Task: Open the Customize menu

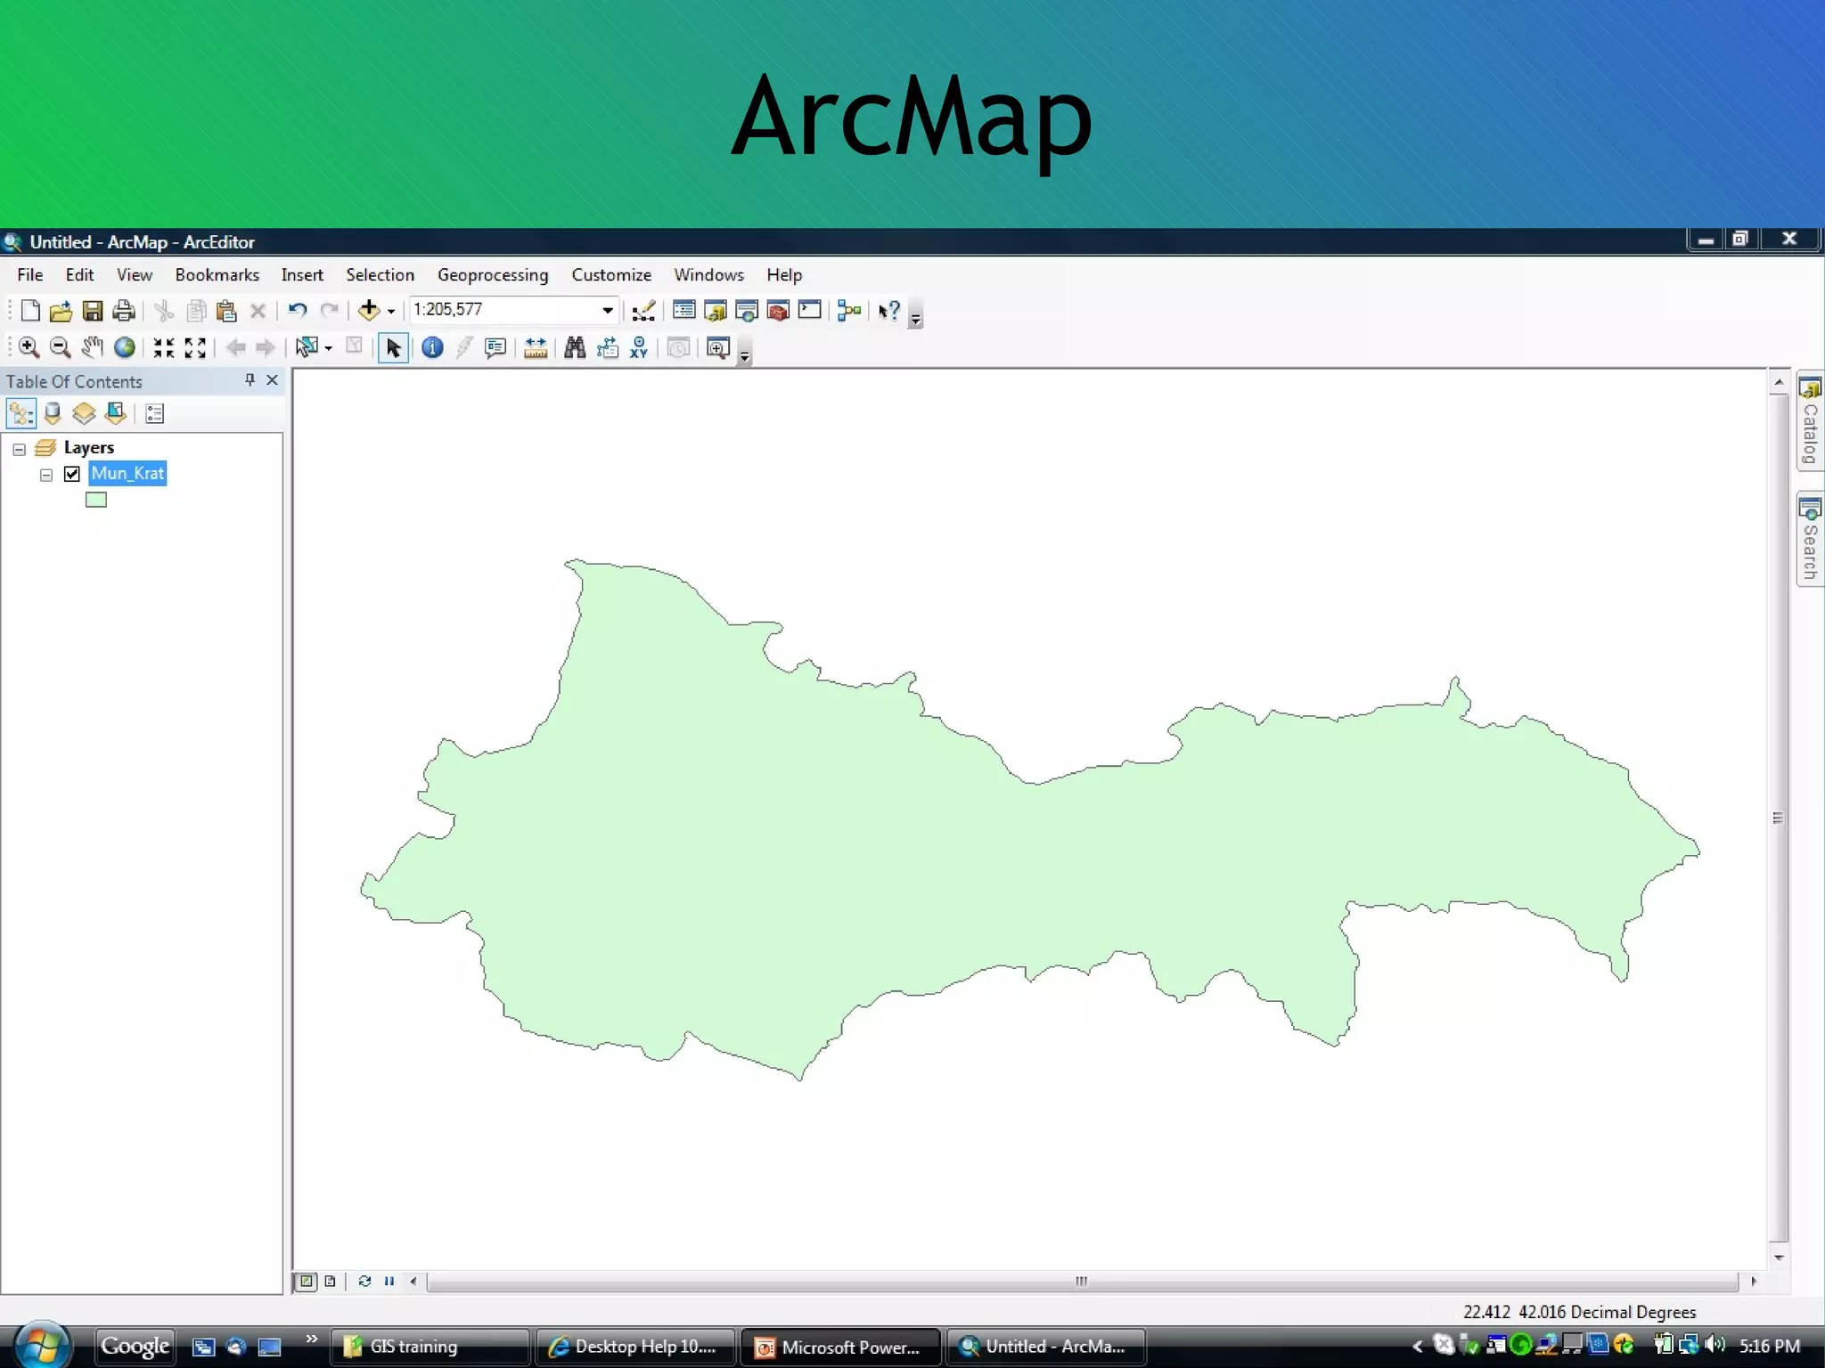Action: [611, 274]
